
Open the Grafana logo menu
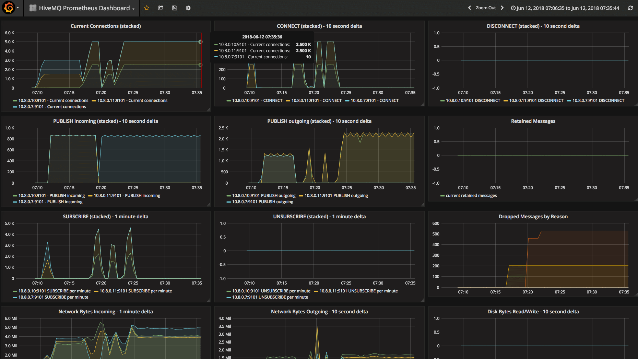click(11, 8)
